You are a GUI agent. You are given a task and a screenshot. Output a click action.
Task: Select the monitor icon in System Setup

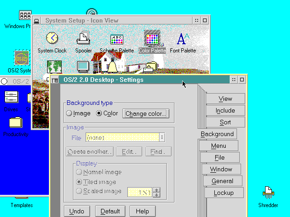[x=83, y=67]
